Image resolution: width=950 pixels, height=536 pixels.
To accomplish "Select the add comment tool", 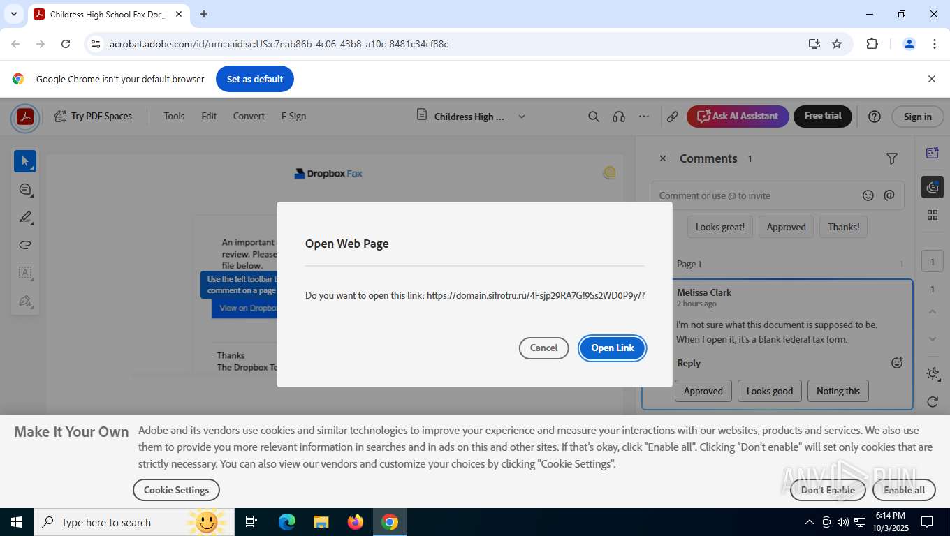I will 25,189.
